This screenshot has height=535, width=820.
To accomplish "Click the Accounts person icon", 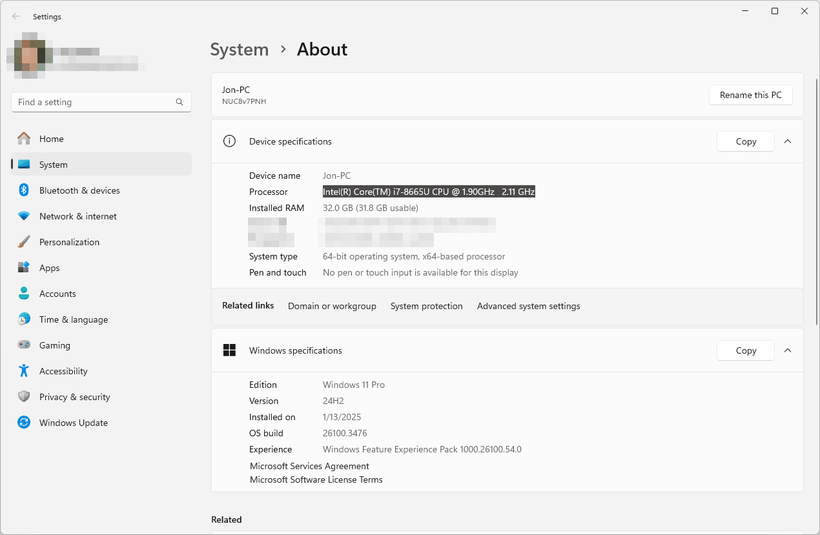I will [24, 294].
